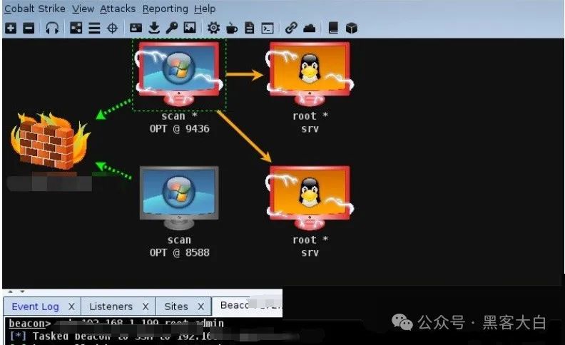Open the About cube icon

point(351,28)
